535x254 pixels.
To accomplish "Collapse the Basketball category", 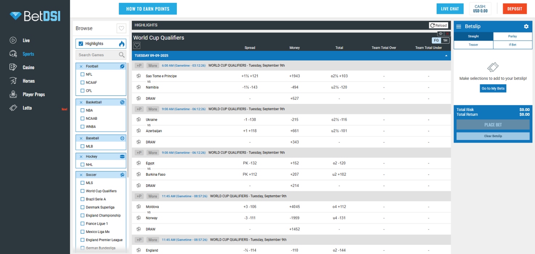I will tap(81, 102).
